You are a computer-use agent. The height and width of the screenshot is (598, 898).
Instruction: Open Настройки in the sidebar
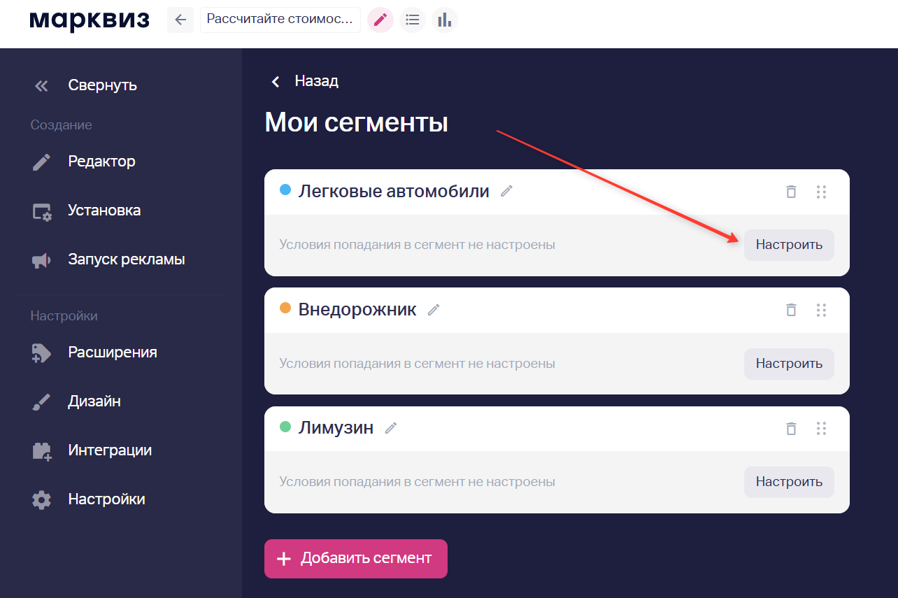coord(106,499)
